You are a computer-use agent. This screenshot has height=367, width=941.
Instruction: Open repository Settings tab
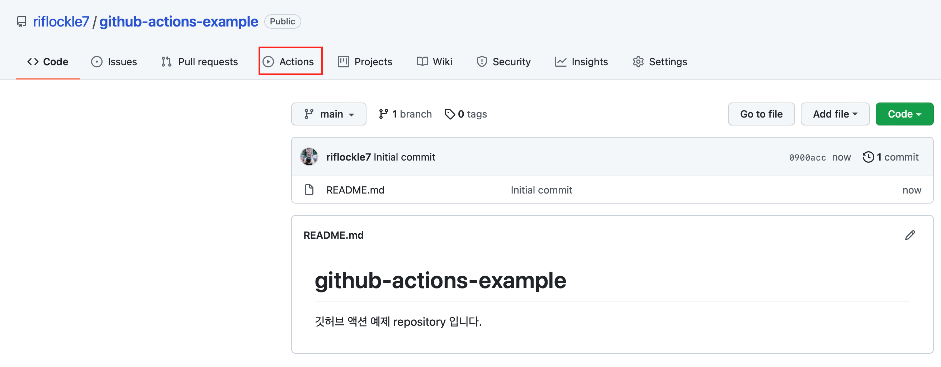click(660, 62)
